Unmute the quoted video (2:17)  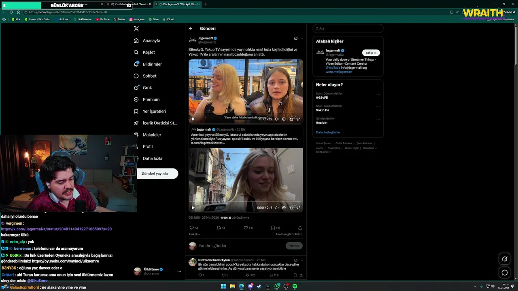(276, 208)
